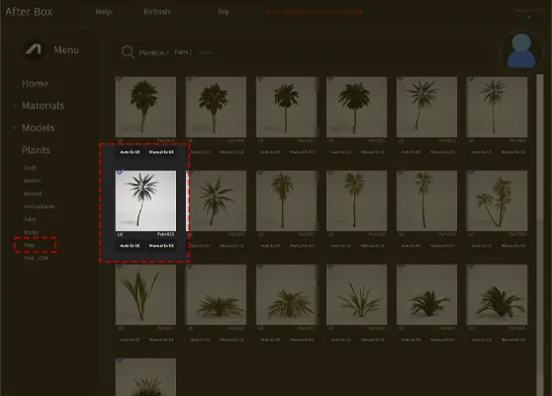
Task: Select the Bush plant category
Action: coord(30,168)
